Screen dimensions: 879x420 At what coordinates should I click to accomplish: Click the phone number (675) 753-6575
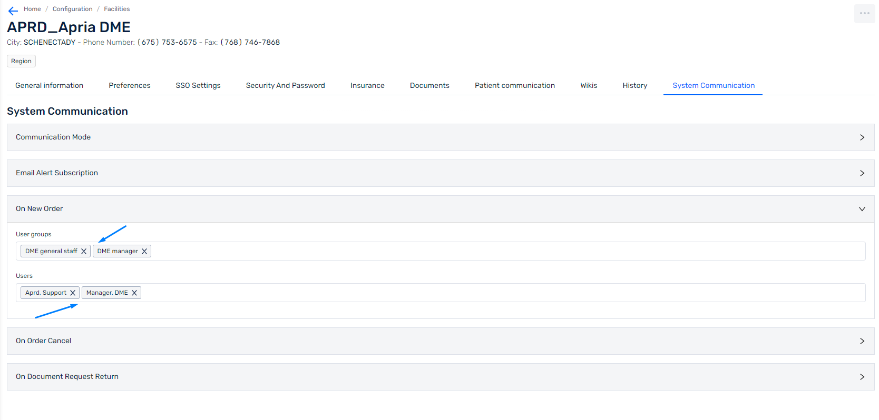167,42
